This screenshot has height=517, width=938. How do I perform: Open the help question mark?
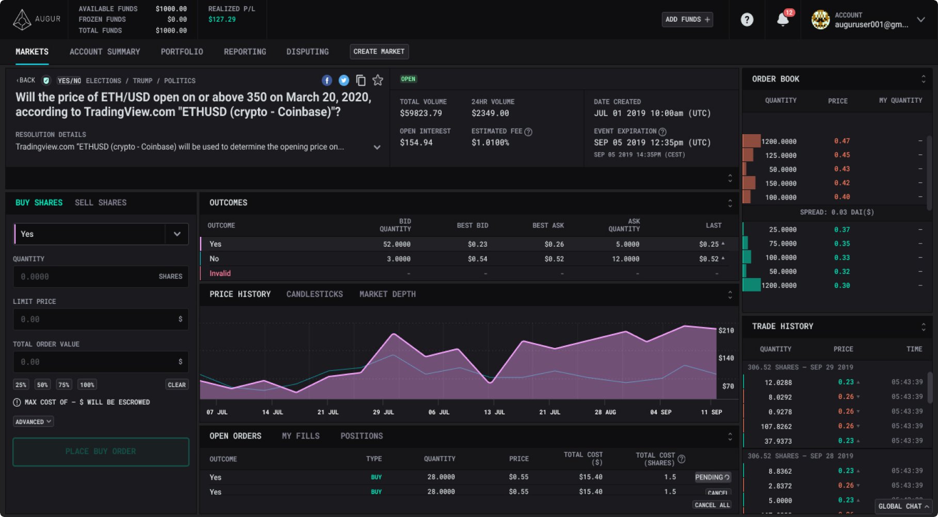coord(747,20)
